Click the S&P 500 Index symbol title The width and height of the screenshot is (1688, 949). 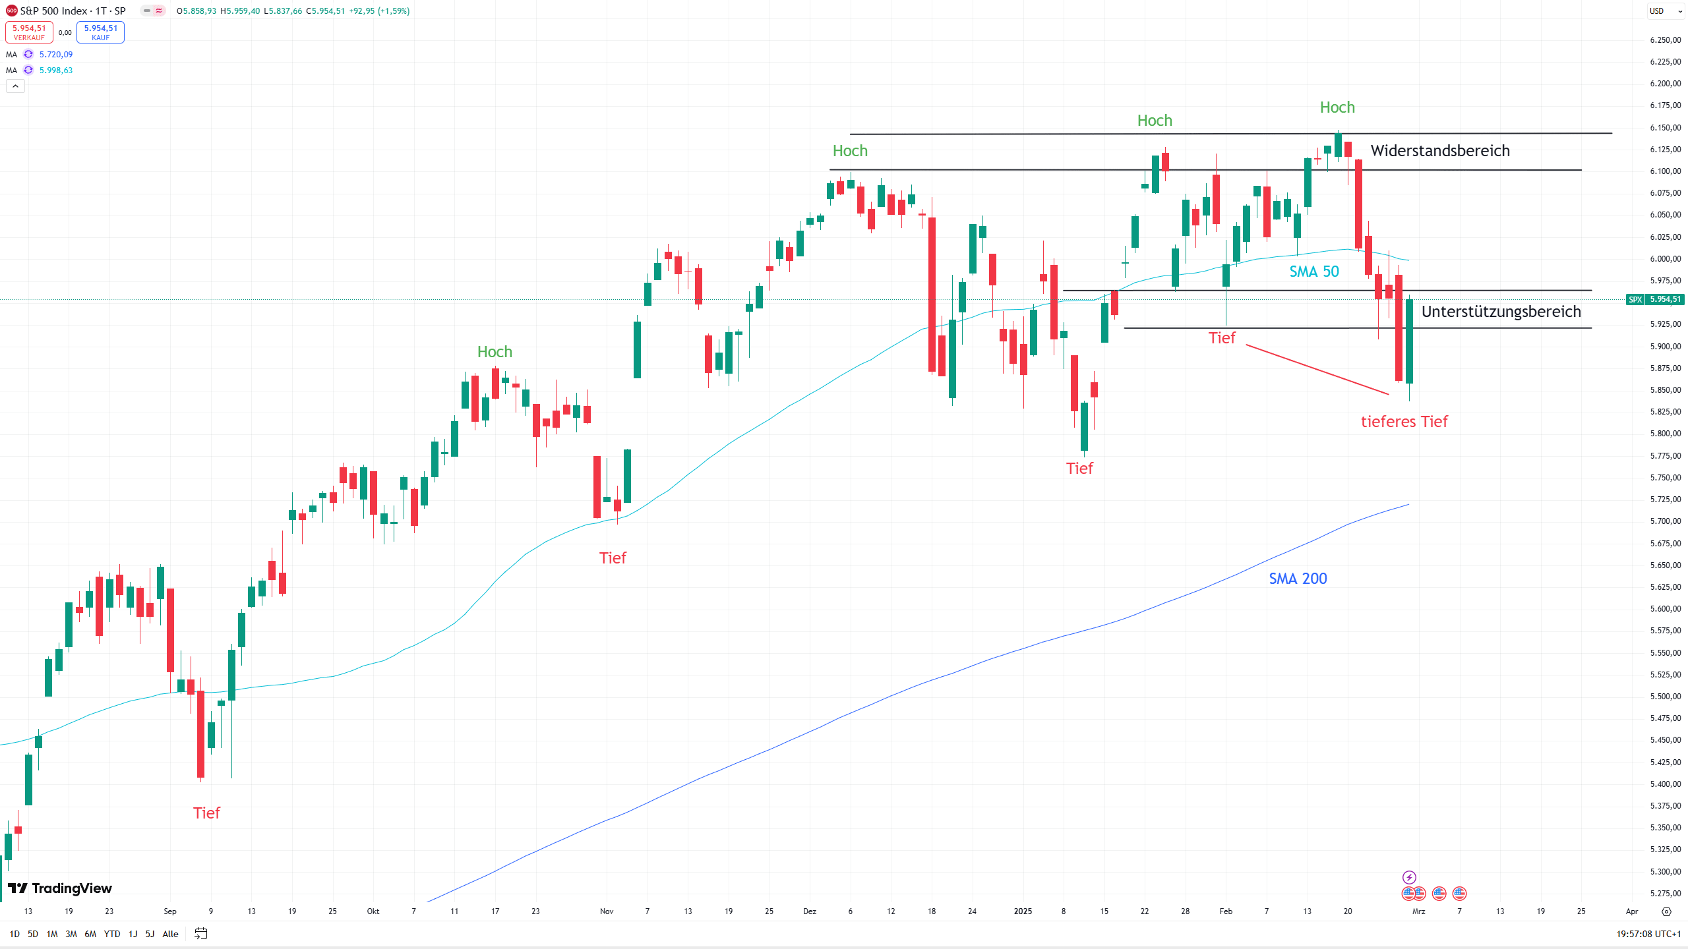click(73, 11)
